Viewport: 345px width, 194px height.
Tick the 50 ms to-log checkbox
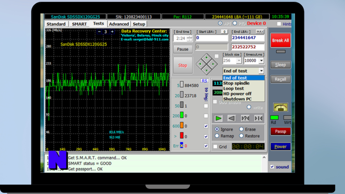(x=206, y=106)
